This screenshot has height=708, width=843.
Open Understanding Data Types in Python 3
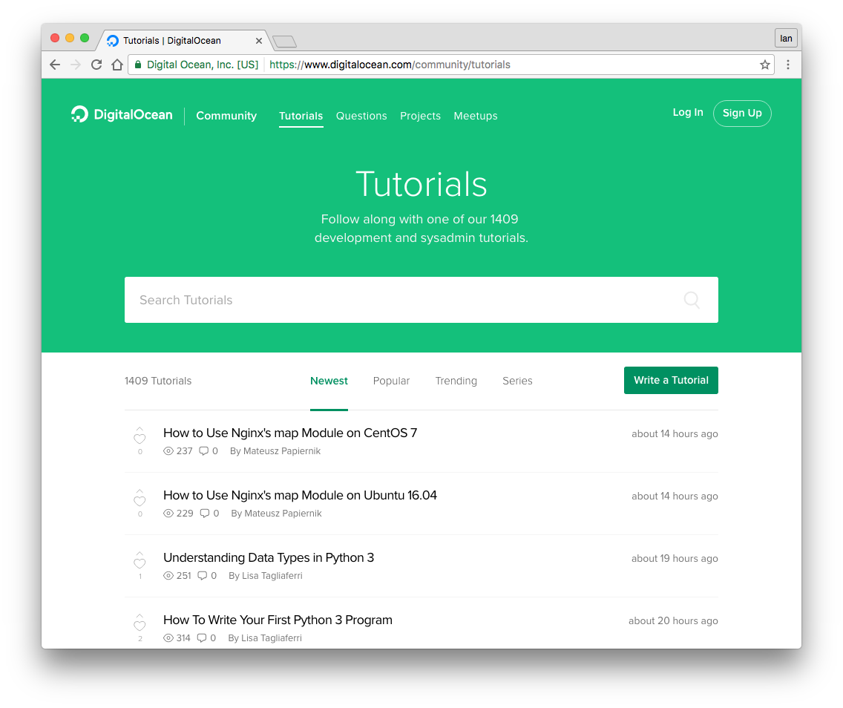(269, 557)
